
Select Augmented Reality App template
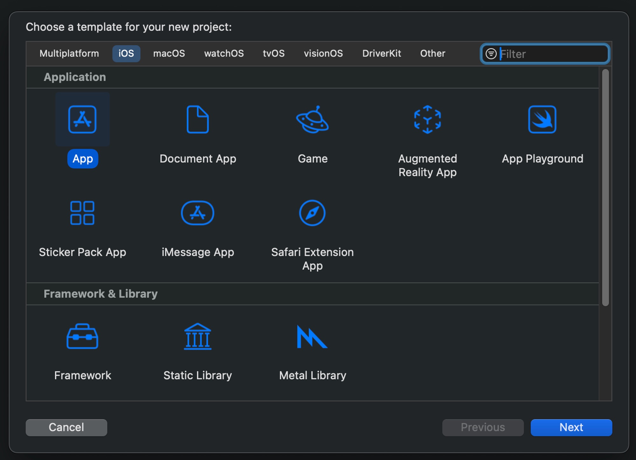click(427, 120)
